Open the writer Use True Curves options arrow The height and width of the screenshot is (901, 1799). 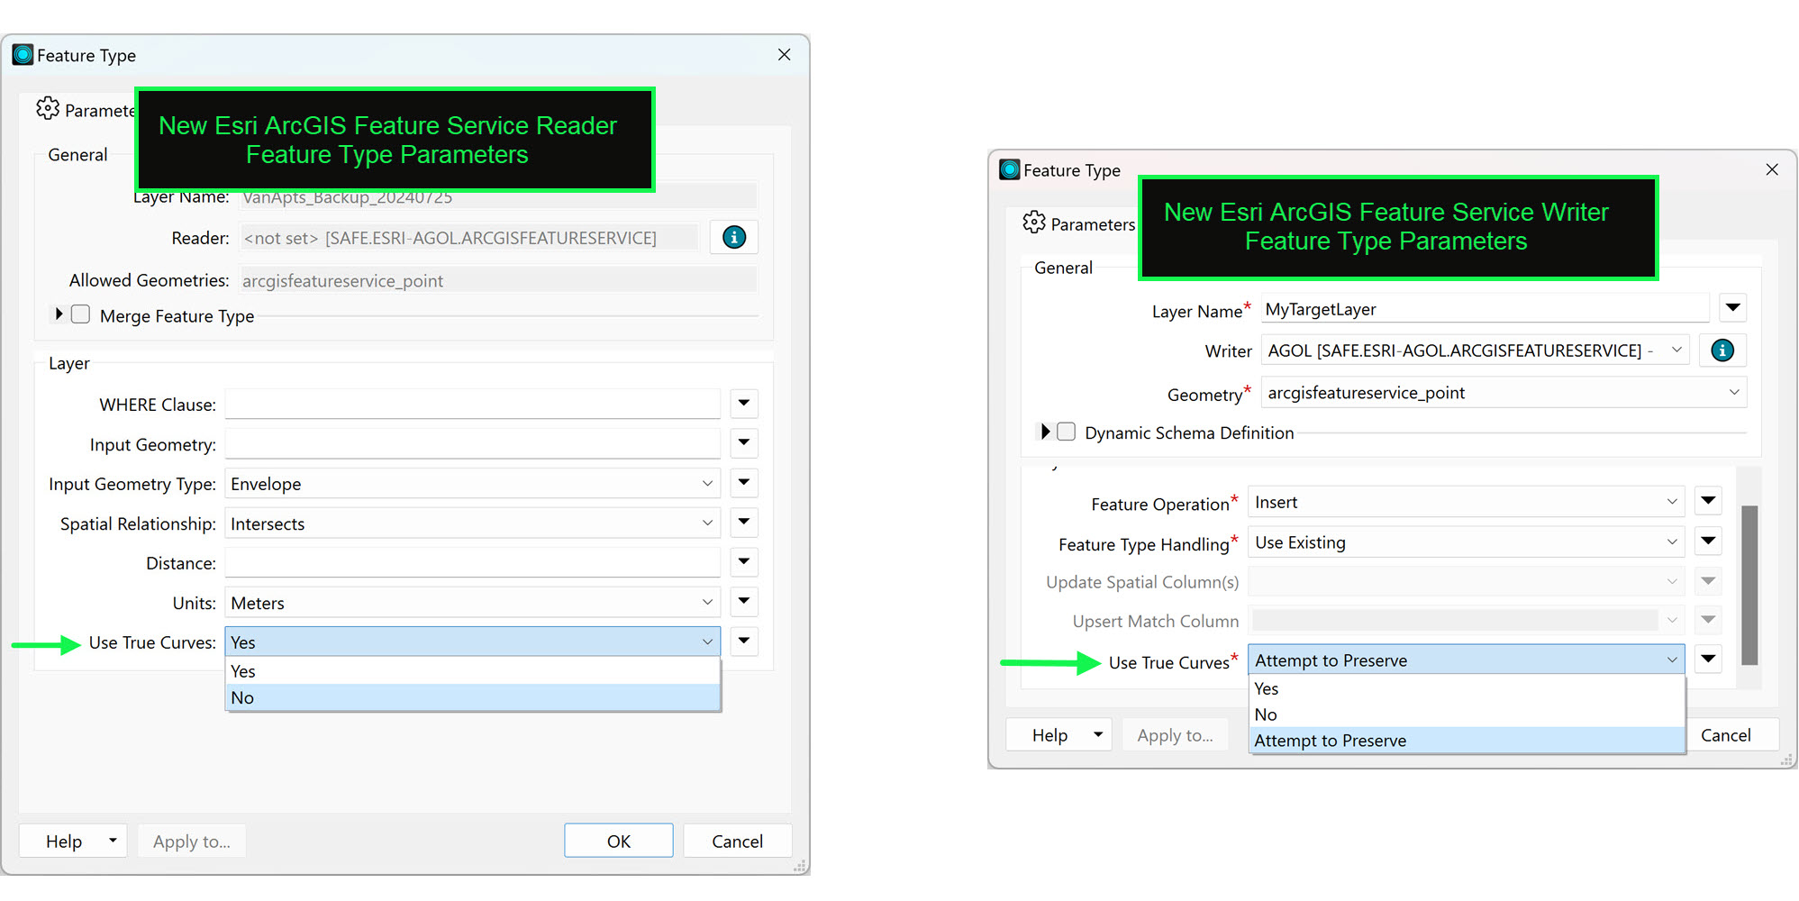click(x=1708, y=660)
